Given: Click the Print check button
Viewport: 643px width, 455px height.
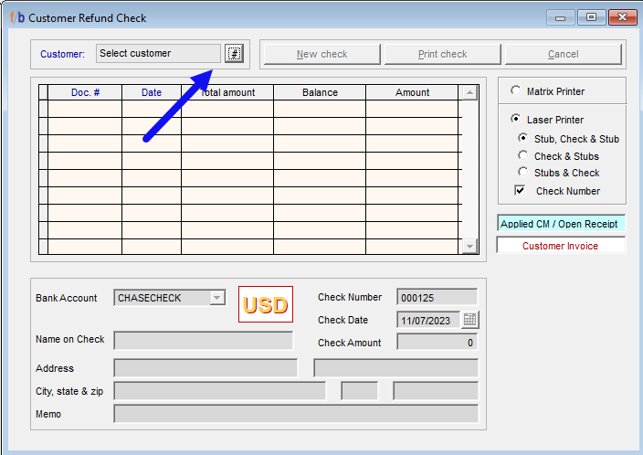Looking at the screenshot, I should (442, 54).
